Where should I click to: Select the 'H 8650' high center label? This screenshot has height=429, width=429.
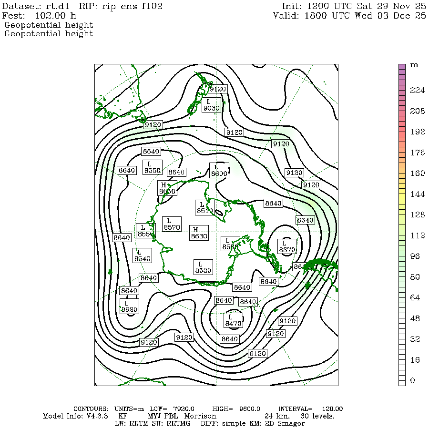[167, 188]
